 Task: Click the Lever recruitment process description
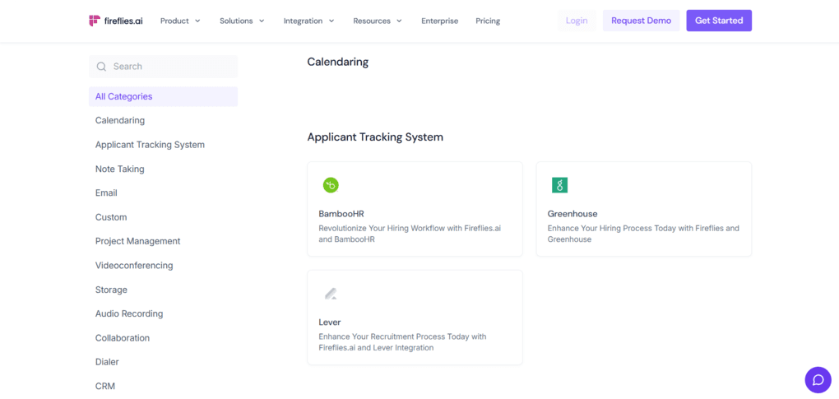tap(402, 342)
